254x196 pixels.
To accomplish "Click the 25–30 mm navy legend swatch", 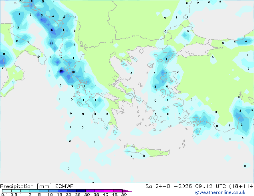I will click(x=81, y=191).
